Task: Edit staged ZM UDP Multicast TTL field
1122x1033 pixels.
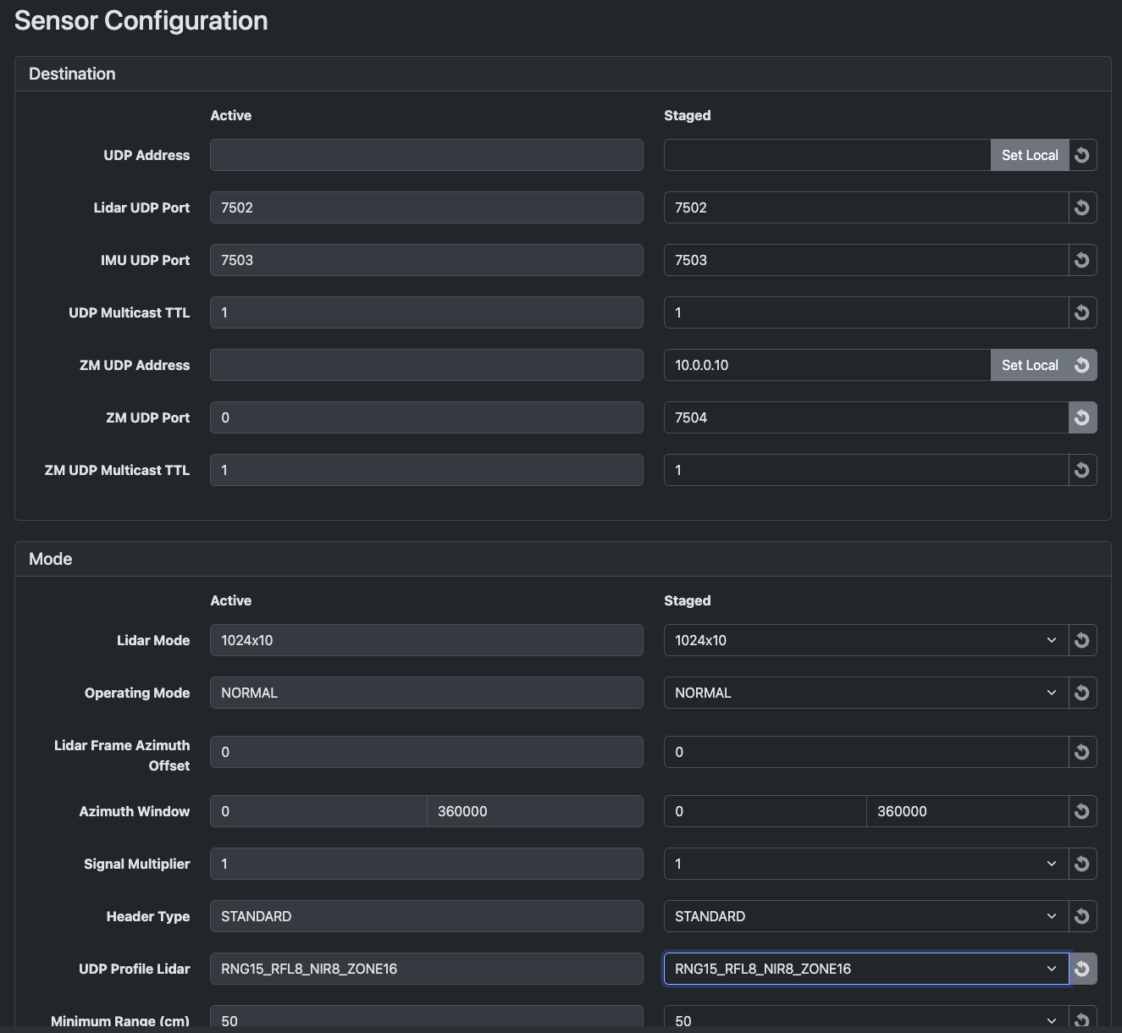Action: point(866,470)
